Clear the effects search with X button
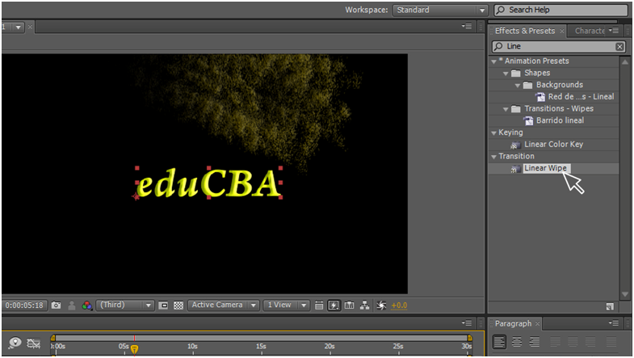 coord(619,47)
